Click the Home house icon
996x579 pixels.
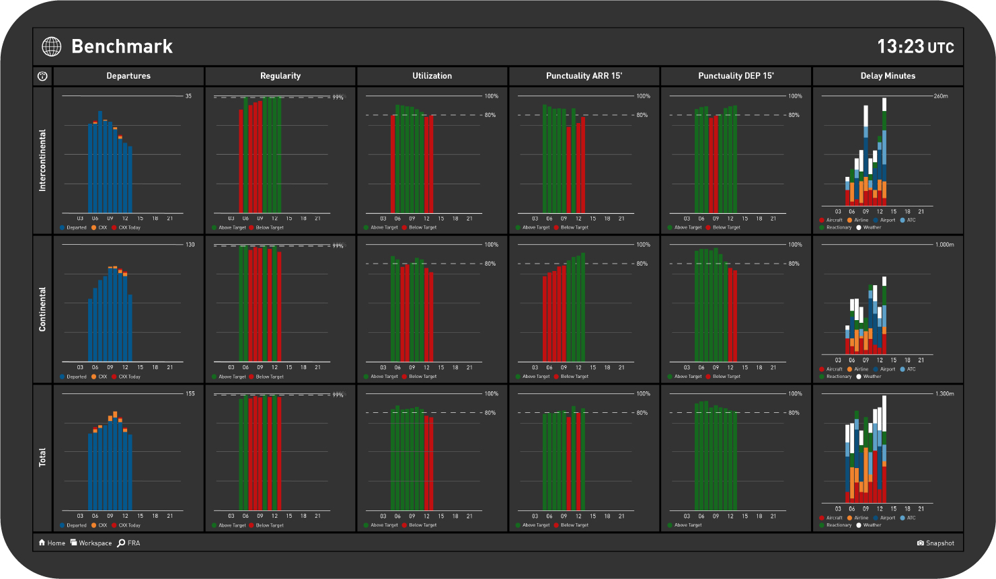click(42, 543)
